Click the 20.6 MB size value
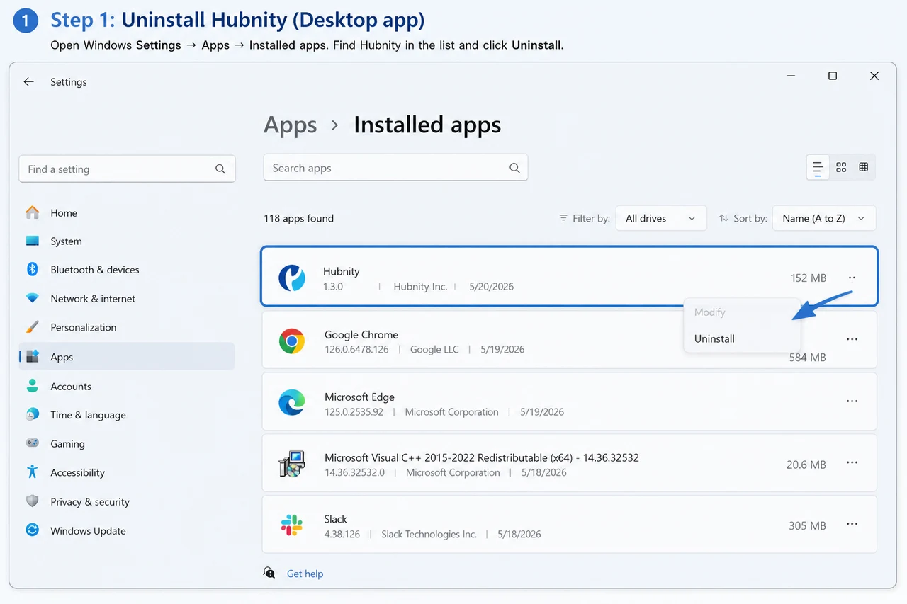907x604 pixels. point(806,465)
